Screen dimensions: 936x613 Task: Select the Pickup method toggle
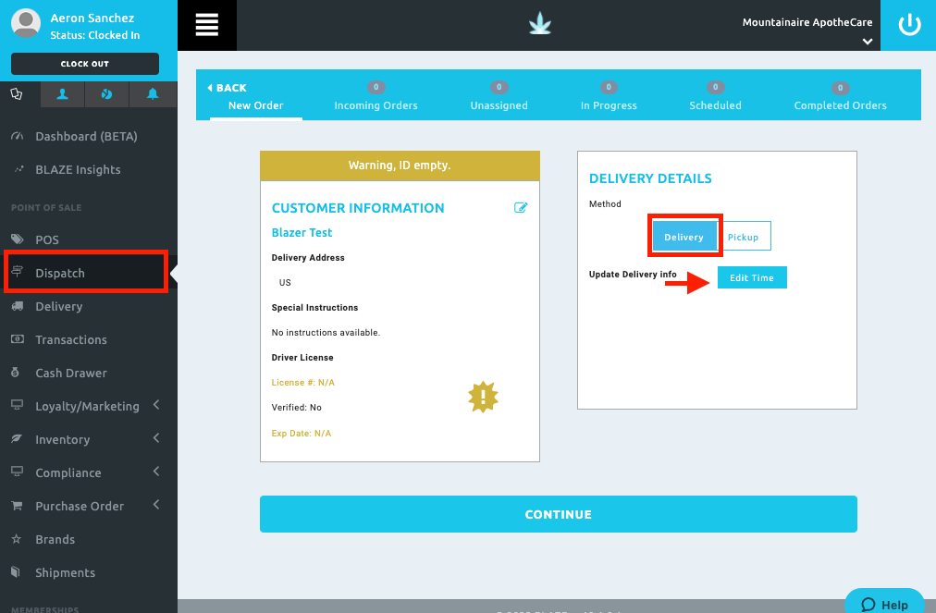[744, 237]
